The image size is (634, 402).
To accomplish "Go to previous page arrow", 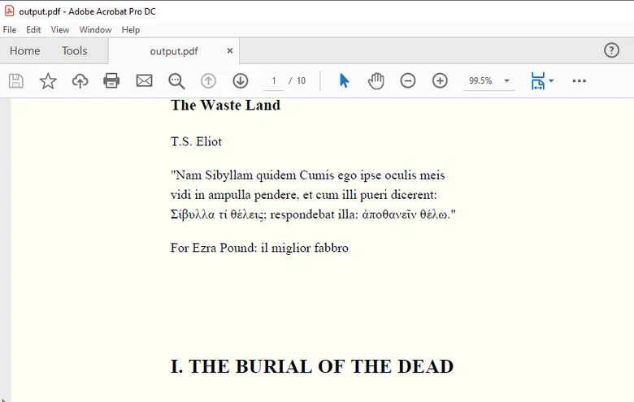I will pyautogui.click(x=208, y=80).
